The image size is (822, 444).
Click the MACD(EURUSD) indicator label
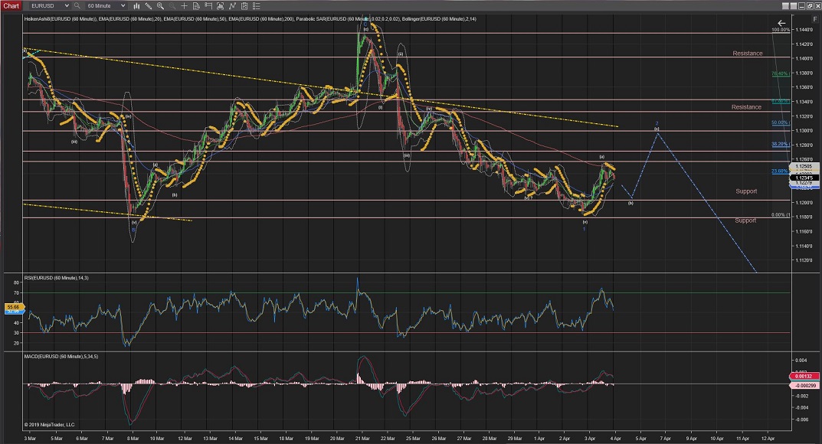pos(63,356)
